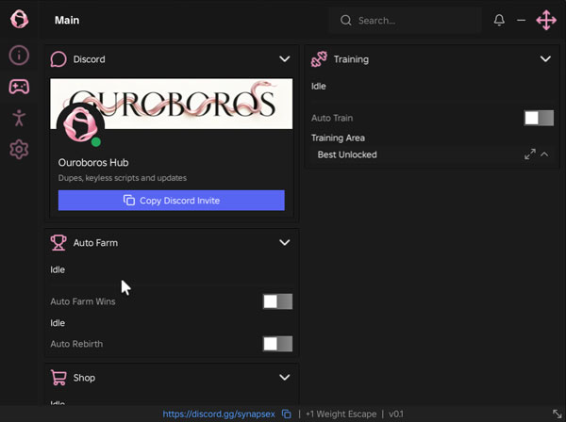Viewport: 566px width, 422px height.
Task: Click the Auto Farm trophy icon
Action: point(58,242)
